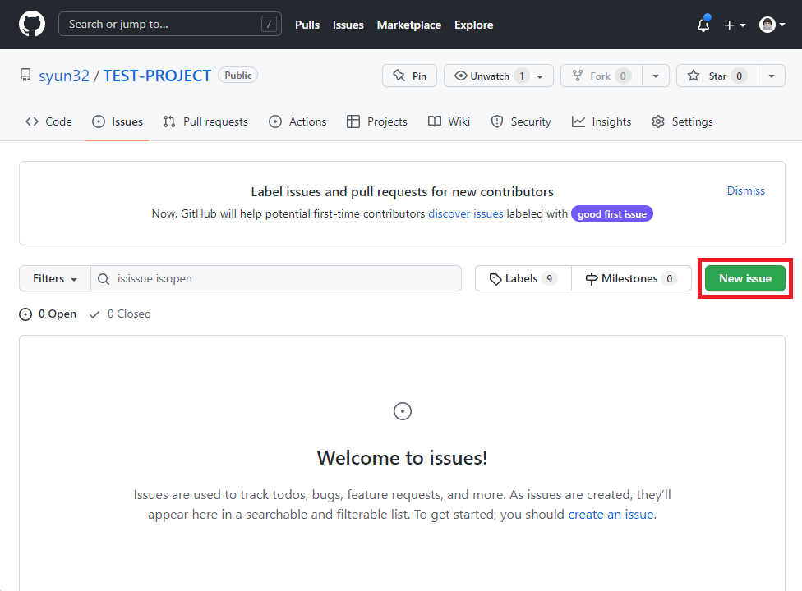The width and height of the screenshot is (802, 591).
Task: Open the Filters dropdown
Action: click(55, 278)
